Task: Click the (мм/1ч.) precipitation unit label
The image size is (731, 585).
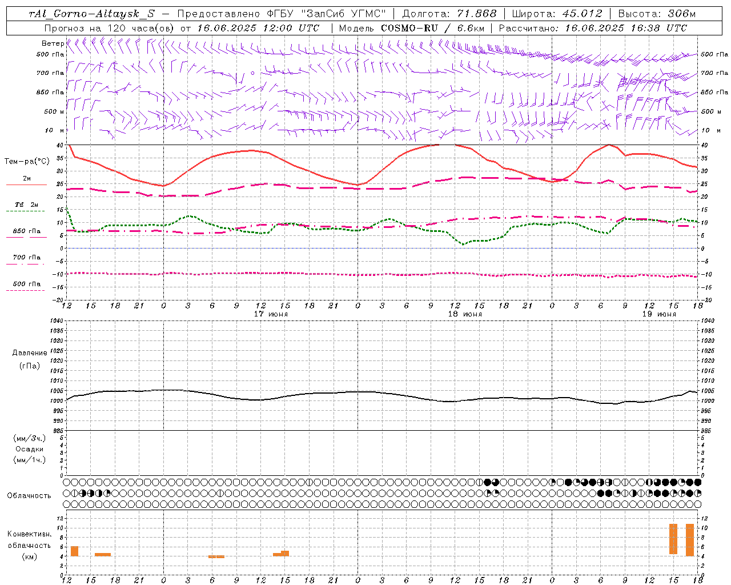Action: tap(30, 460)
